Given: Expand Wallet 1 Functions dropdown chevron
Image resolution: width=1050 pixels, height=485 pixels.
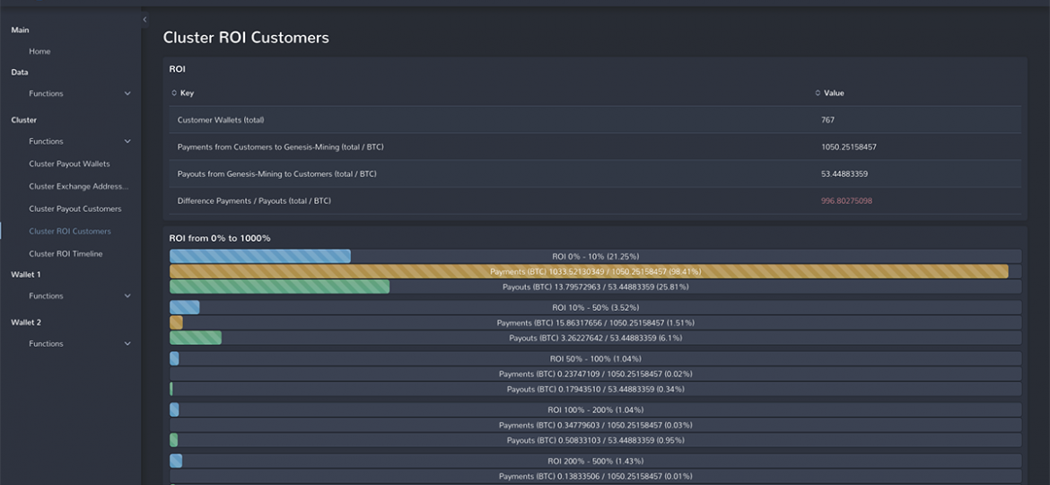Looking at the screenshot, I should (x=127, y=296).
